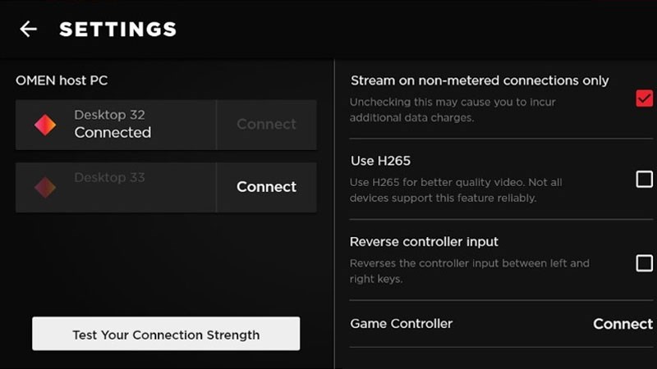Click the Stream on non-metered connections label
The width and height of the screenshot is (657, 369).
pos(480,80)
